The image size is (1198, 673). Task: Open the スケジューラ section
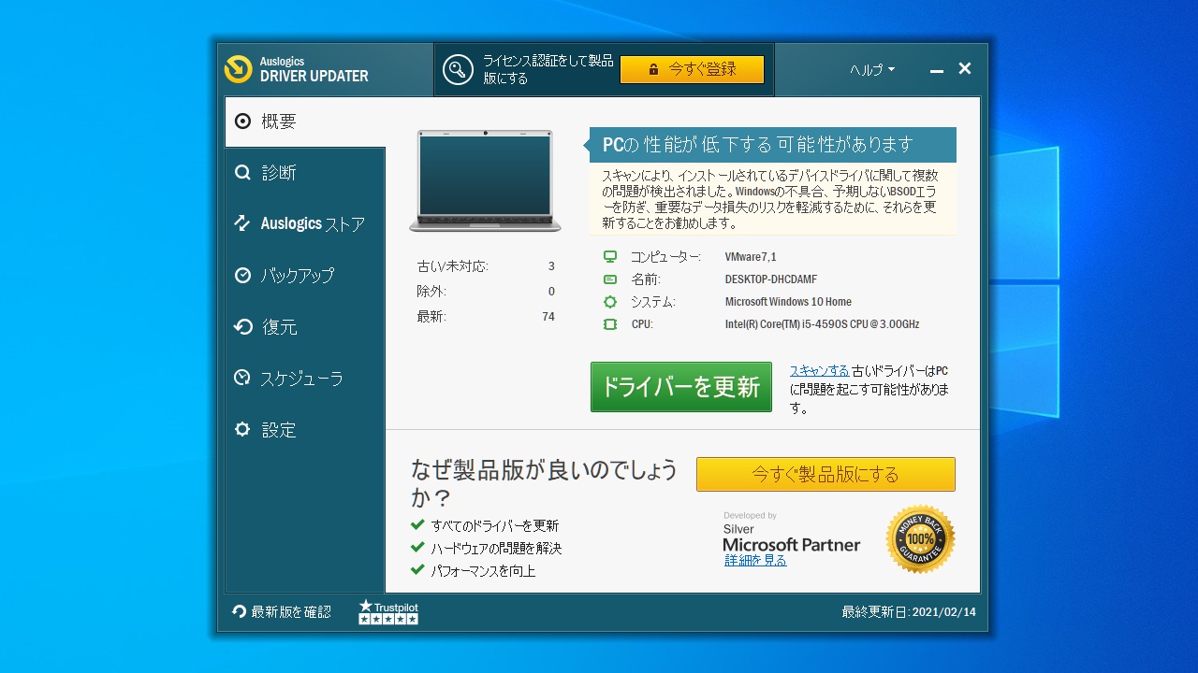(x=305, y=379)
